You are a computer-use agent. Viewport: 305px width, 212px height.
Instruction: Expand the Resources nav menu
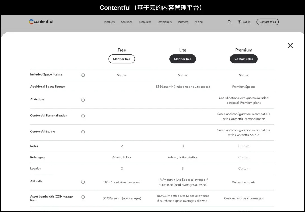tap(145, 22)
